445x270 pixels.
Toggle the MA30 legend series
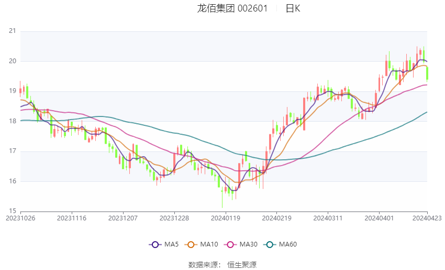(x=241, y=244)
